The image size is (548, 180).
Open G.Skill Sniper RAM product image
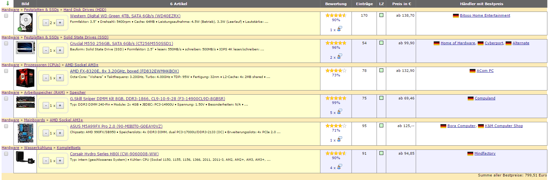point(25,102)
